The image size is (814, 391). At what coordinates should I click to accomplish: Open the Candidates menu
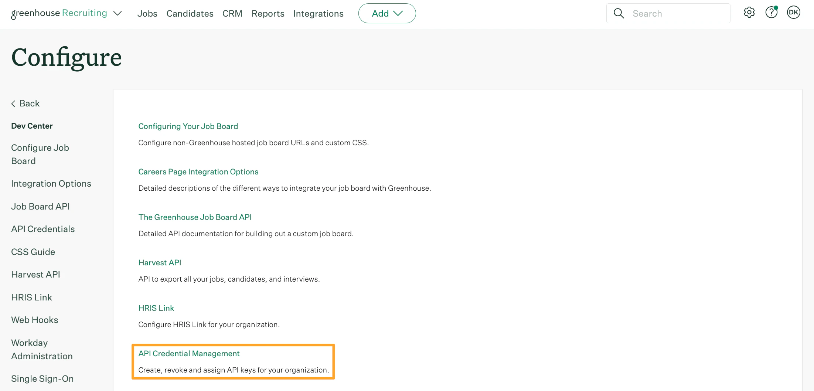click(x=190, y=14)
